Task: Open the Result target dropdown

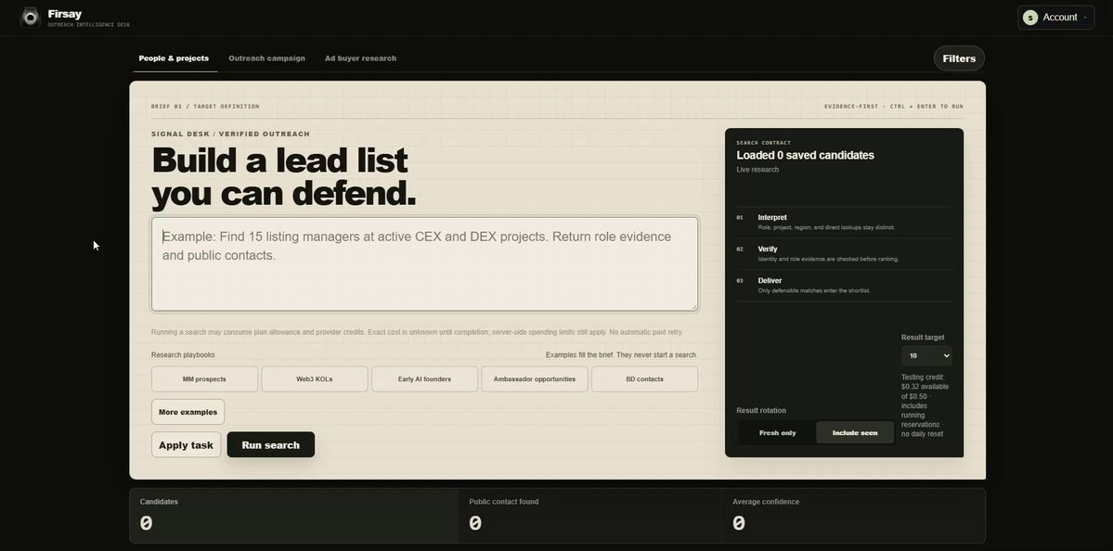Action: (926, 356)
